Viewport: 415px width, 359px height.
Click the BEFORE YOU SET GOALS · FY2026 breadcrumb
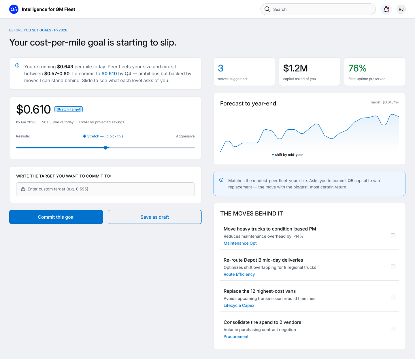click(38, 30)
